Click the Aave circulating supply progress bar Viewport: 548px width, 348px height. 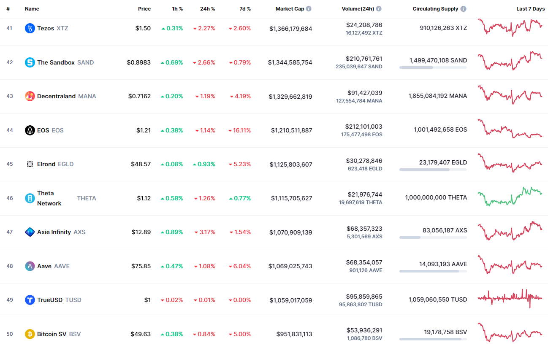(x=433, y=271)
